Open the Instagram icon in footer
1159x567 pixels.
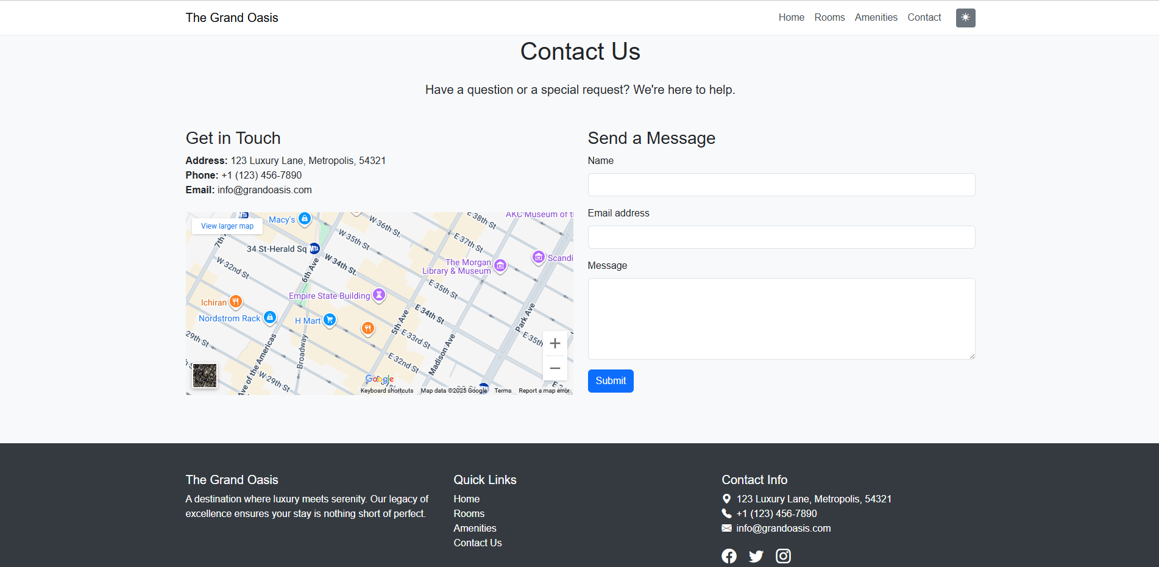[x=783, y=556]
